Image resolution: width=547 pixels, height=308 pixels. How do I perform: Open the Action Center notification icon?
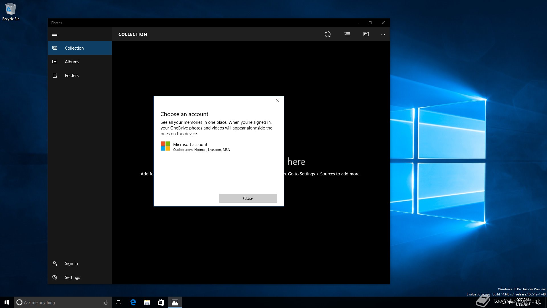pyautogui.click(x=538, y=302)
